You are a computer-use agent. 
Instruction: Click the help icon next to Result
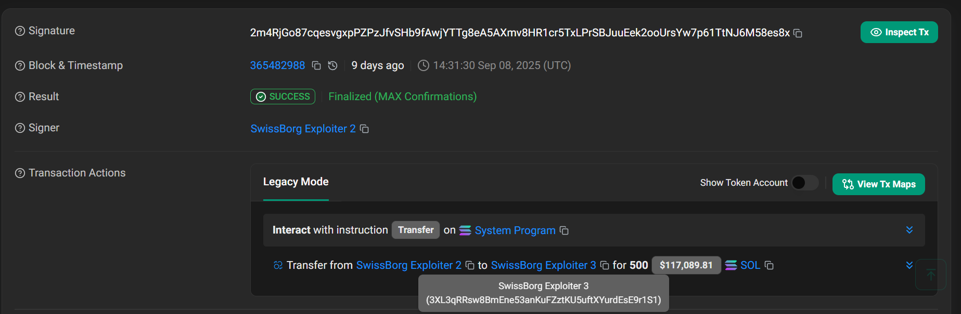20,97
